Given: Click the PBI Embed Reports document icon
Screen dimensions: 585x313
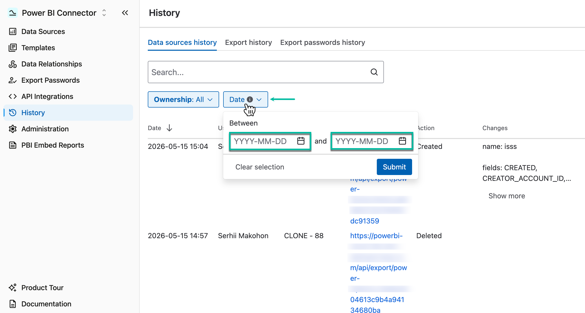Looking at the screenshot, I should (13, 145).
